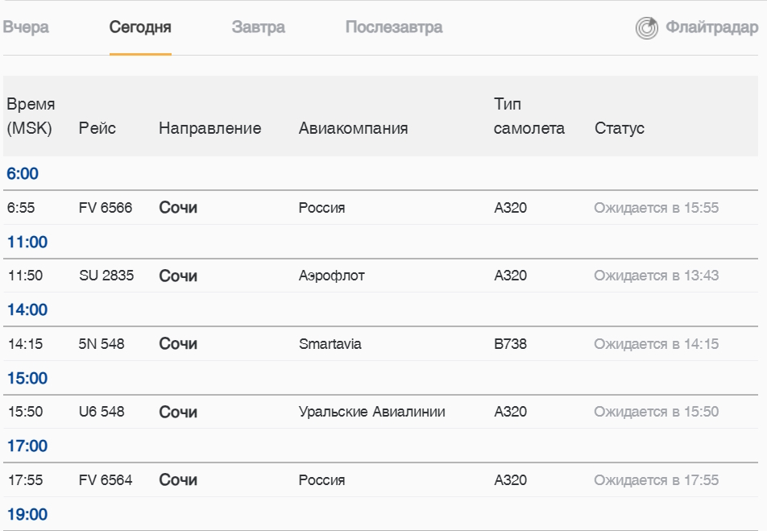Viewport: 767px width, 531px height.
Task: Click Сочи destination for Smartavia flight
Action: pyautogui.click(x=178, y=344)
